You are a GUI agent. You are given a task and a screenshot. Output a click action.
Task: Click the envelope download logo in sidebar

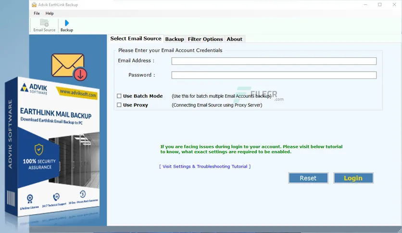pos(69,67)
